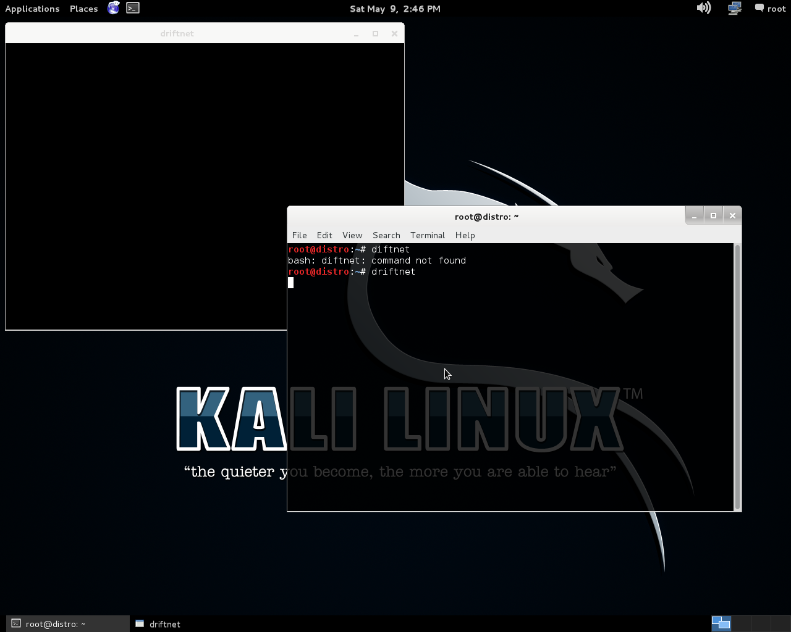Select the first workspace in the switcher
791x632 pixels.
(x=721, y=623)
